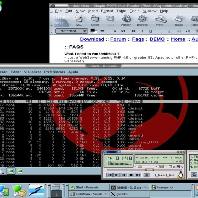Follow the Download link on the page
Viewport: 198px width, 198px height.
coord(92,39)
